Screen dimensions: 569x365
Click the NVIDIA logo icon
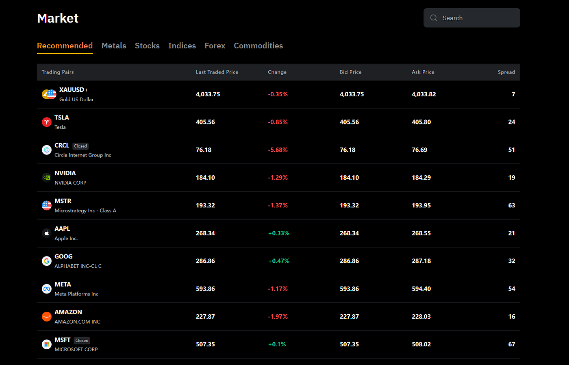pyautogui.click(x=47, y=178)
